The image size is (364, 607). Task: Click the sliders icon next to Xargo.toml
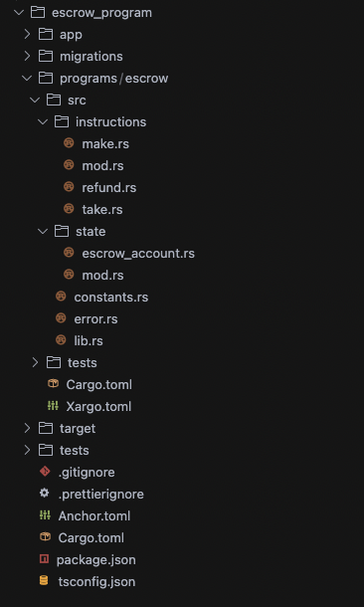coord(53,406)
